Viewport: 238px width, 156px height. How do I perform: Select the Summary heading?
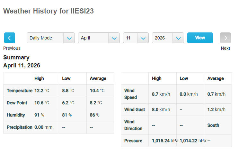coord(16,57)
